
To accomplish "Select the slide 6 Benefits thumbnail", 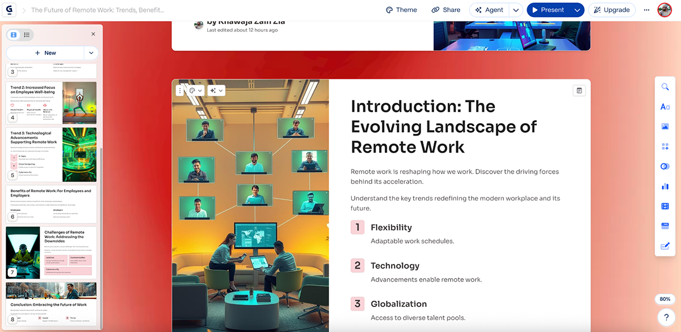I will coord(51,204).
